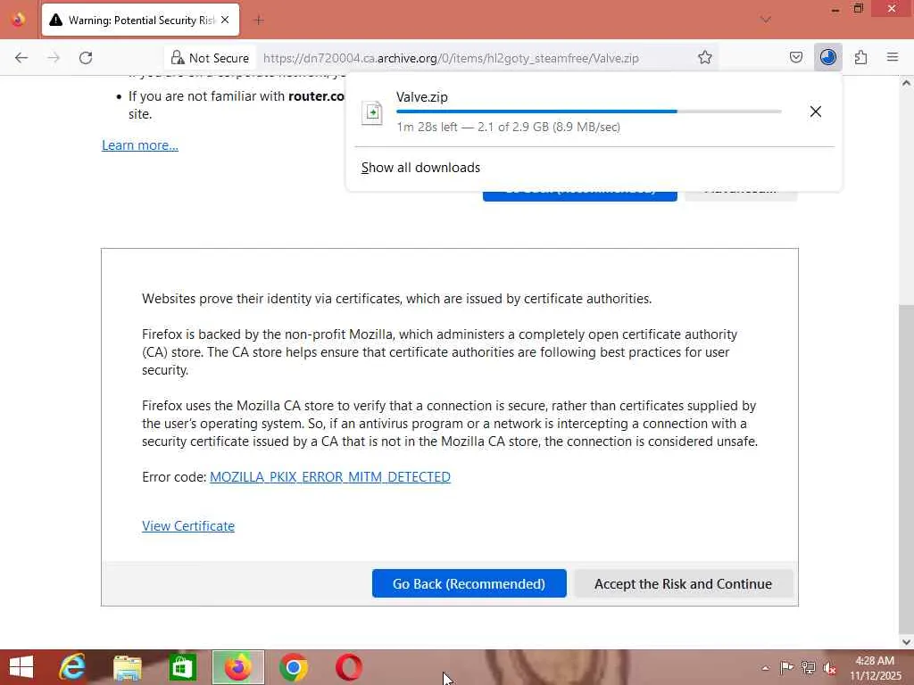Click the Firefox taskbar icon
The width and height of the screenshot is (914, 685).
(x=237, y=667)
